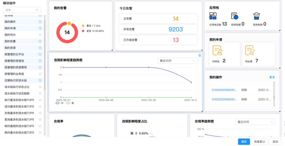This screenshot has width=285, height=146.
Task: Click resize handle of 违规影响程度趋势图 card
Action: (202, 111)
